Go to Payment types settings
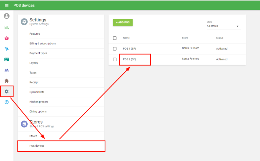260x161 pixels. (x=38, y=53)
